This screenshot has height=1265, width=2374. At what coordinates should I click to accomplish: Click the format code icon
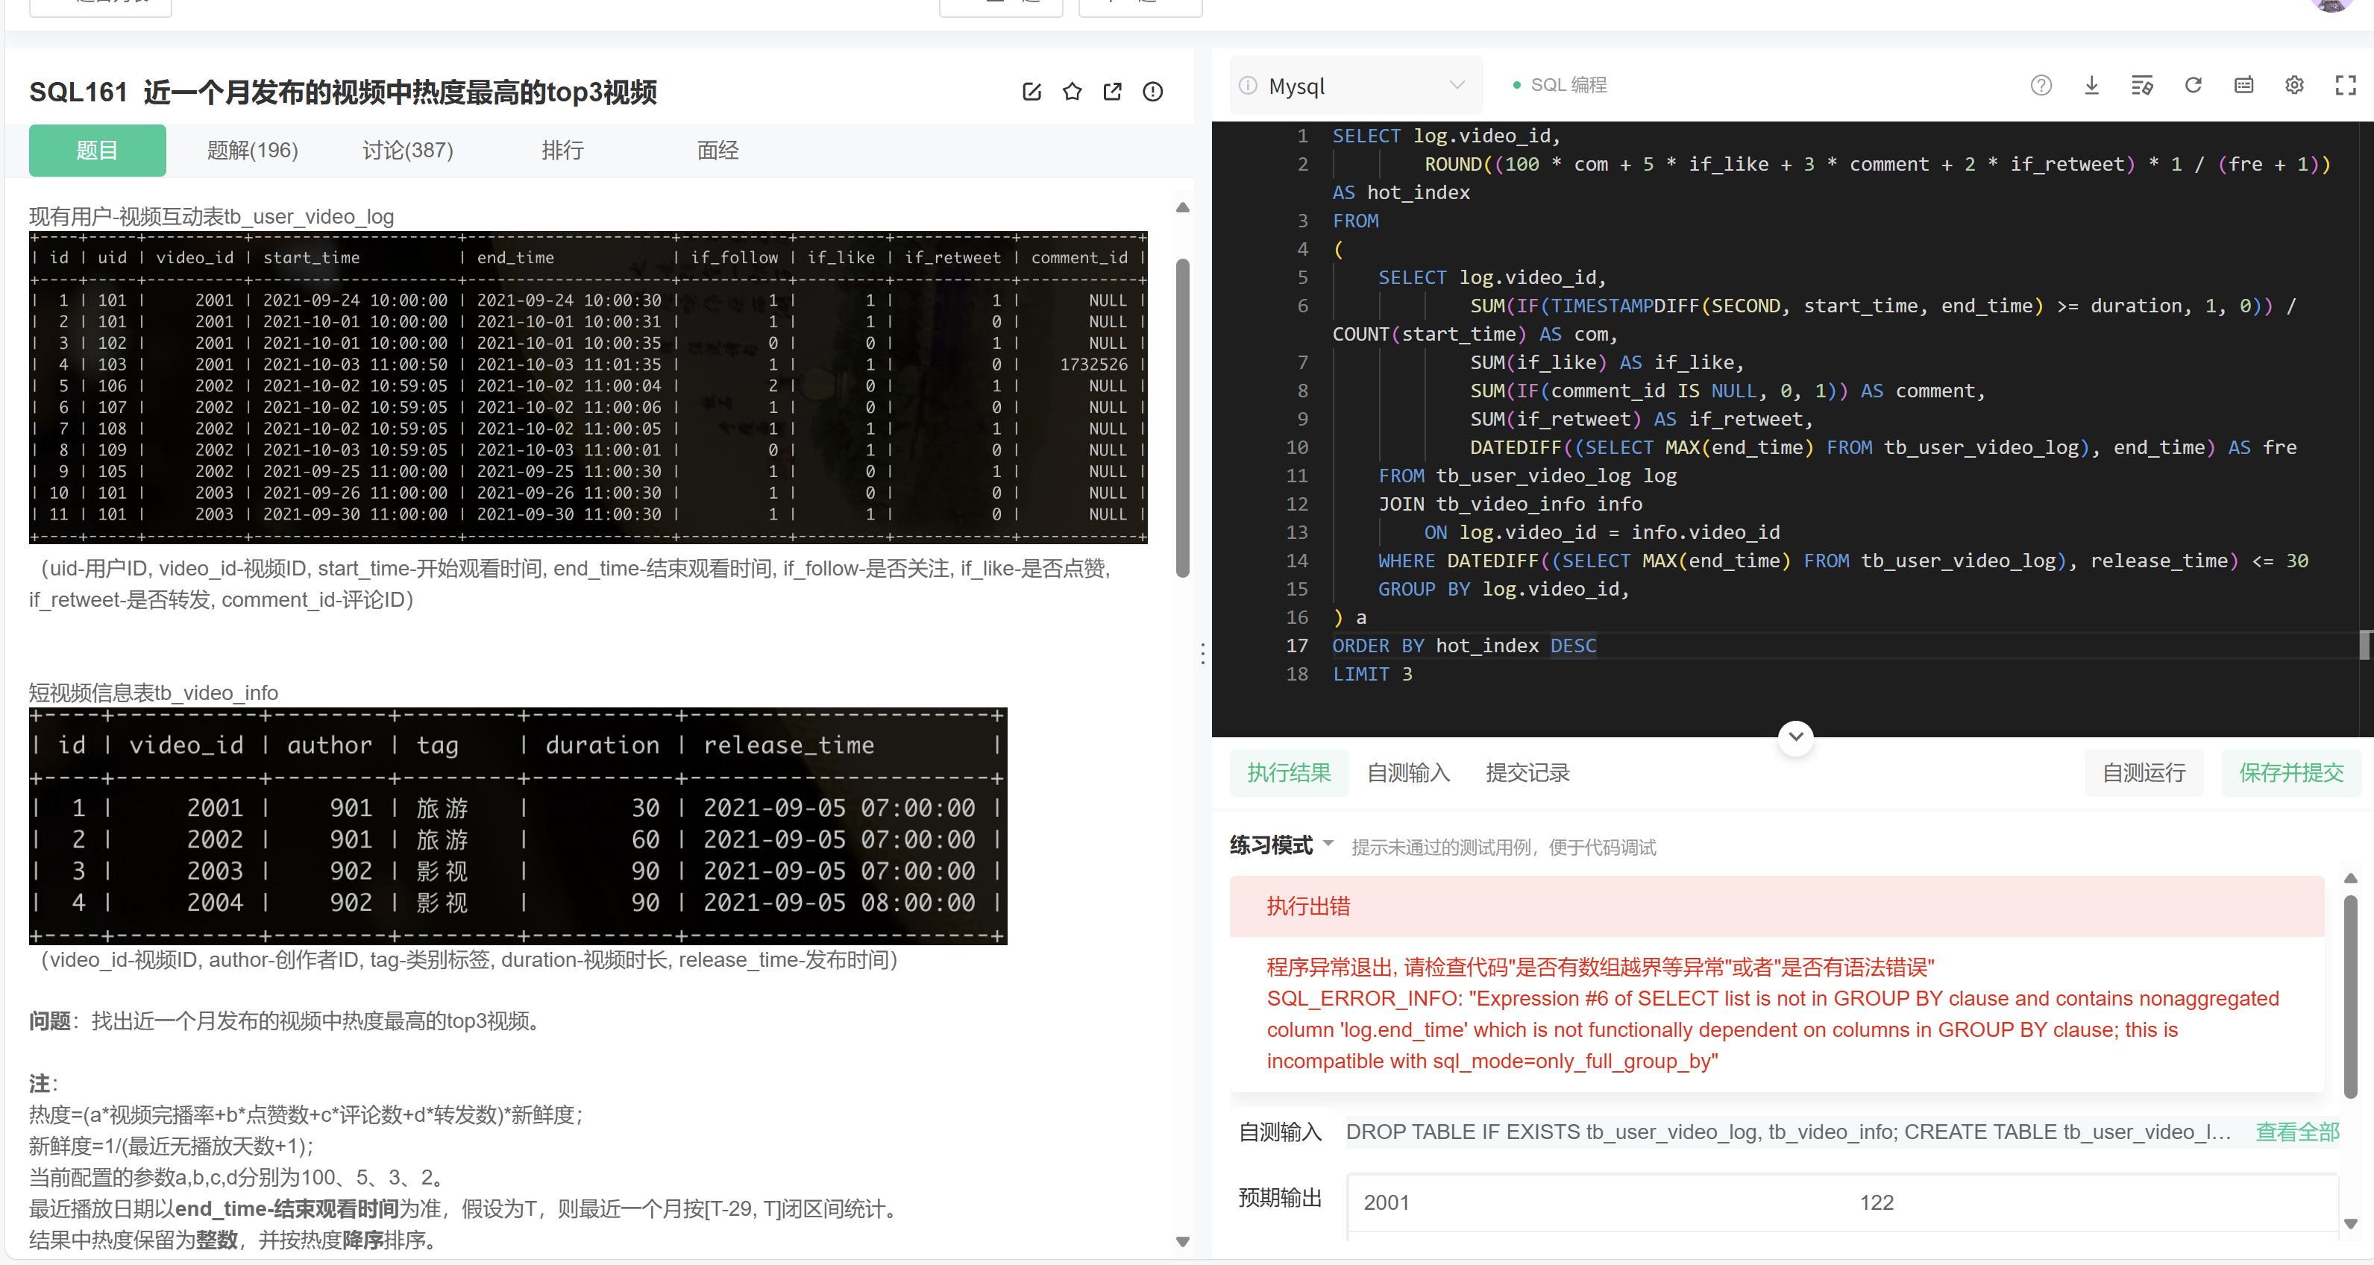2142,86
